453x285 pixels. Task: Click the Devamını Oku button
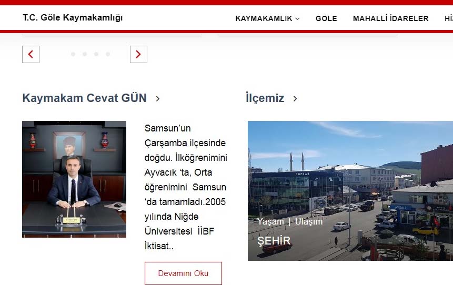tap(183, 273)
